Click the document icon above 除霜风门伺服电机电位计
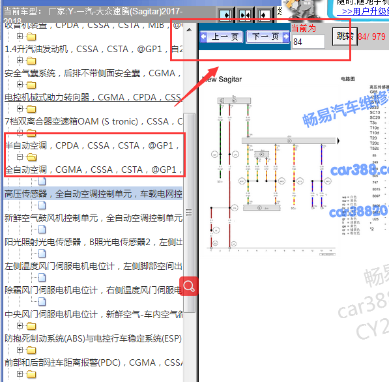 click(x=42, y=278)
